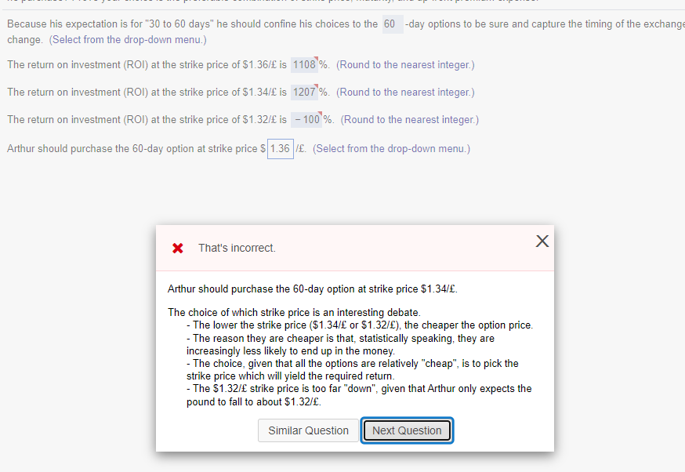Close the incorrect answer dialog with X
The height and width of the screenshot is (472, 685).
[542, 241]
